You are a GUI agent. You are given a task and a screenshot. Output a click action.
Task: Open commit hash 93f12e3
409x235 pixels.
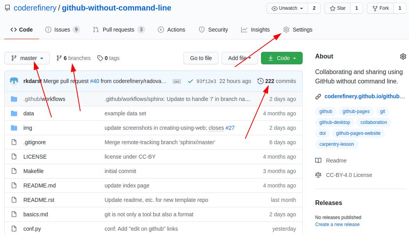coord(206,81)
